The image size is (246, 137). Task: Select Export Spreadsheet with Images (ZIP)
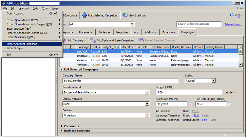click(x=32, y=24)
